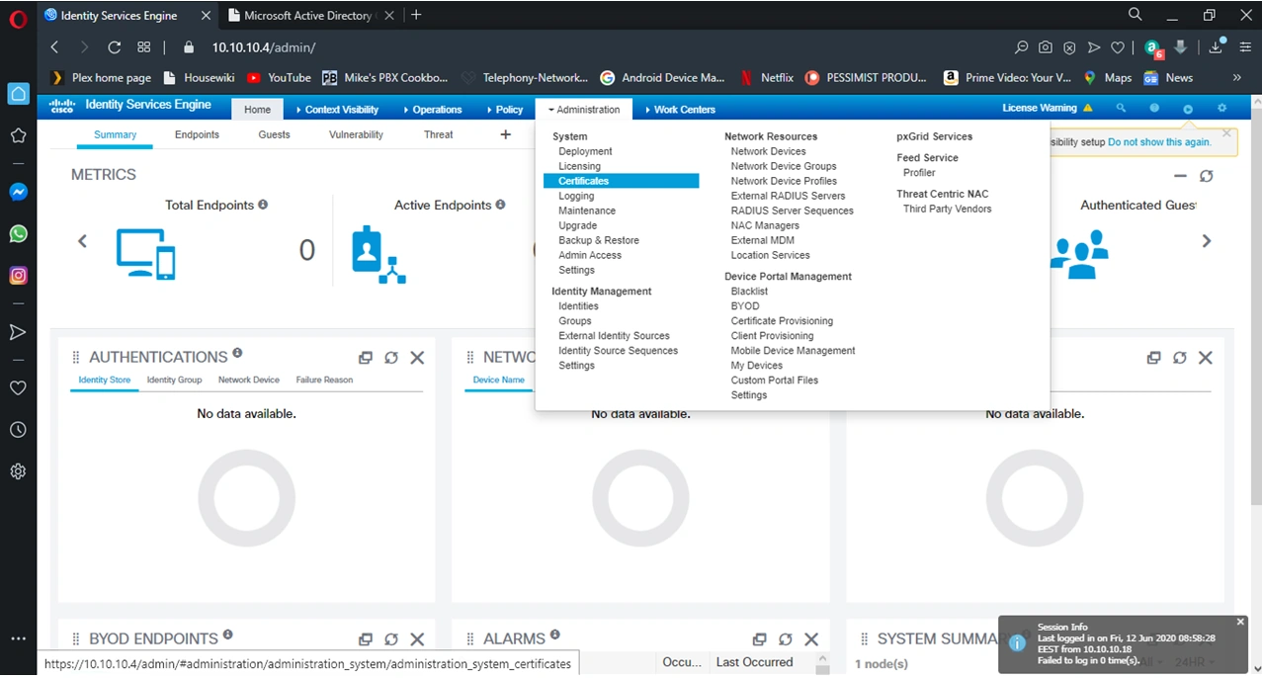1262x678 pixels.
Task: Click the Downloads icon in the browser toolbar
Action: coord(1217,46)
